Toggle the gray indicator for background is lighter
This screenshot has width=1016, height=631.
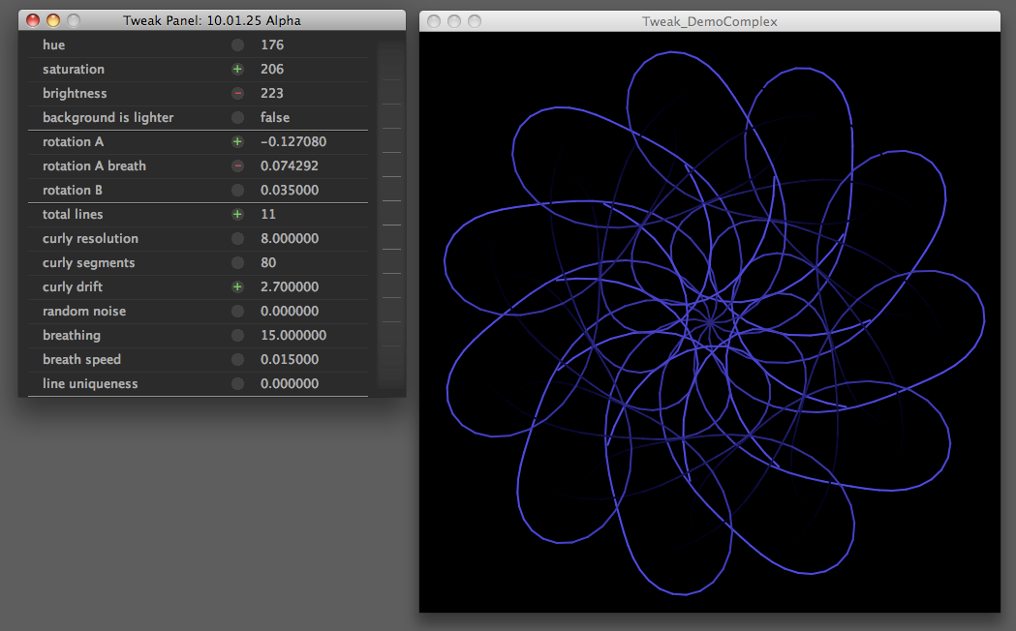tap(237, 118)
